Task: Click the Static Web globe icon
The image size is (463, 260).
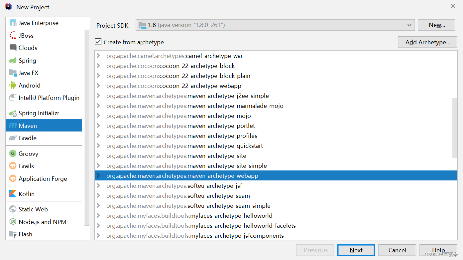Action: [x=13, y=209]
